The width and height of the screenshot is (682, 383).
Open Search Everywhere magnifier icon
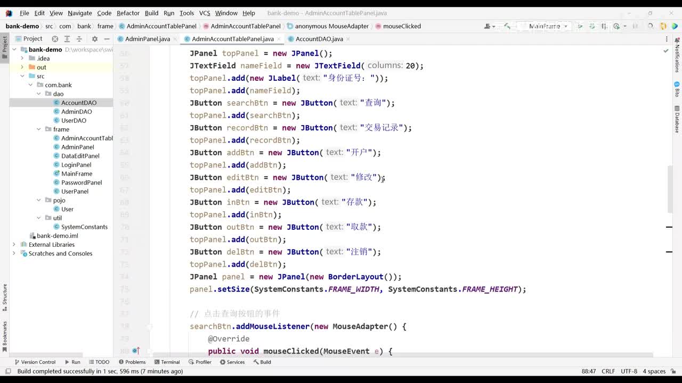pos(650,26)
